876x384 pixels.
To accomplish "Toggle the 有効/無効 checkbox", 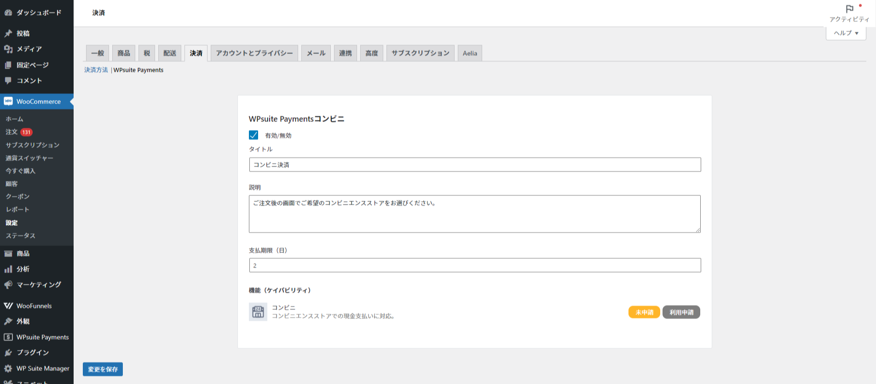I will click(254, 135).
